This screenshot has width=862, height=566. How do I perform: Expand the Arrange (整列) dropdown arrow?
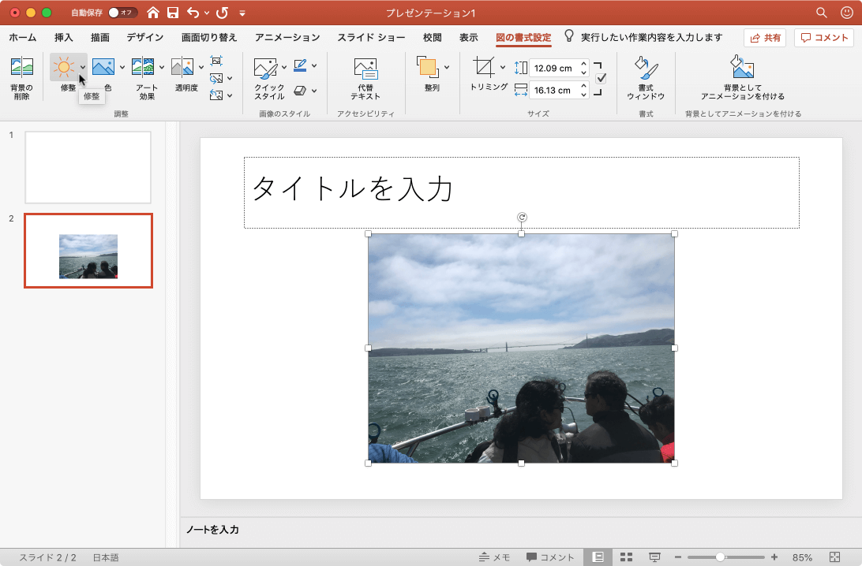pos(447,67)
